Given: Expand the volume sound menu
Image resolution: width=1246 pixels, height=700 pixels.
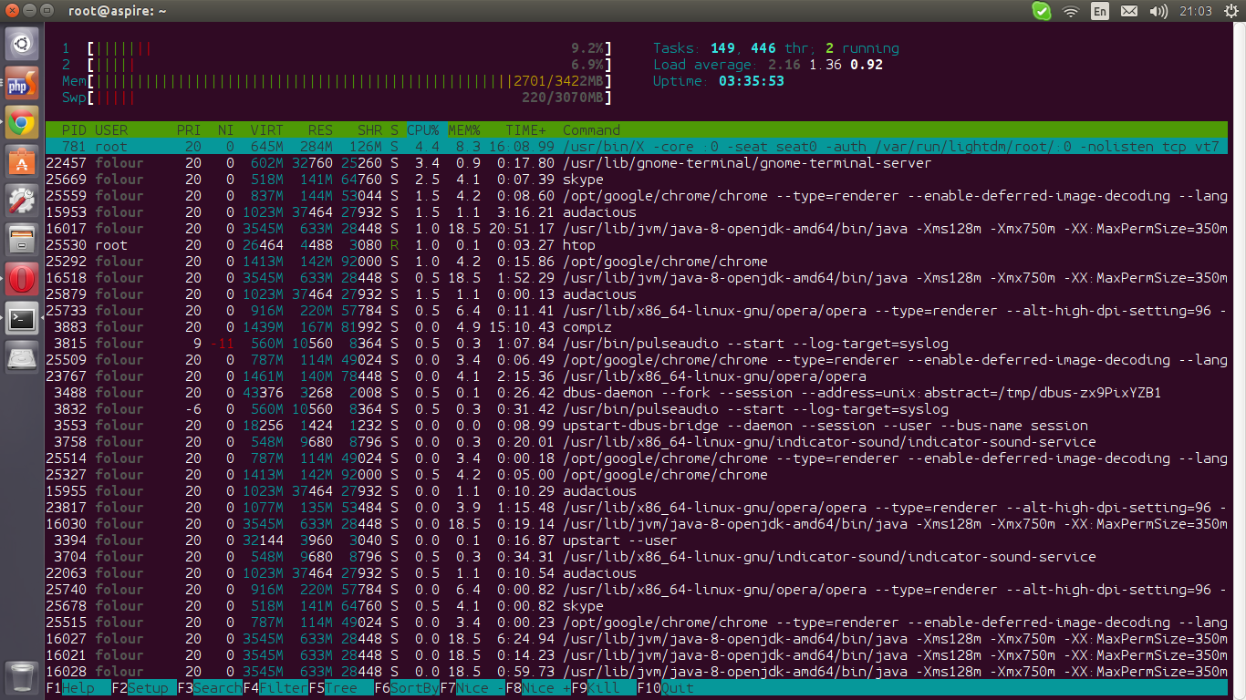Looking at the screenshot, I should pyautogui.click(x=1158, y=11).
